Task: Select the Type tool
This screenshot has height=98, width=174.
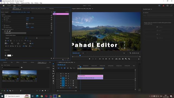Action: [53, 83]
